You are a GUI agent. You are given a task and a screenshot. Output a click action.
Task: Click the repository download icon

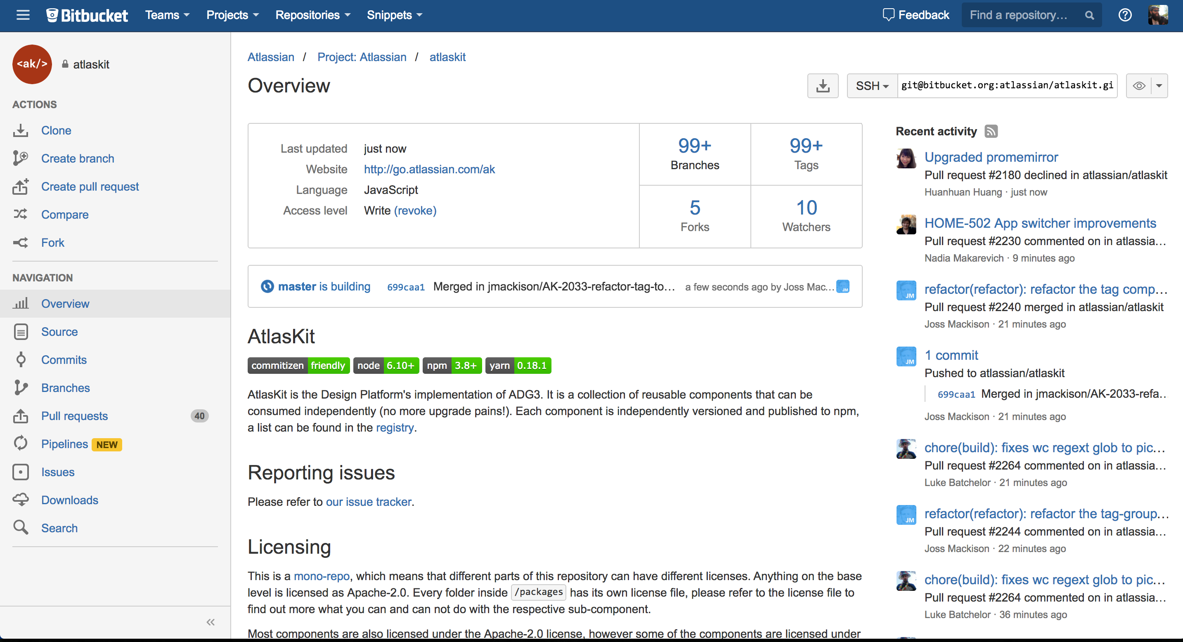point(823,85)
